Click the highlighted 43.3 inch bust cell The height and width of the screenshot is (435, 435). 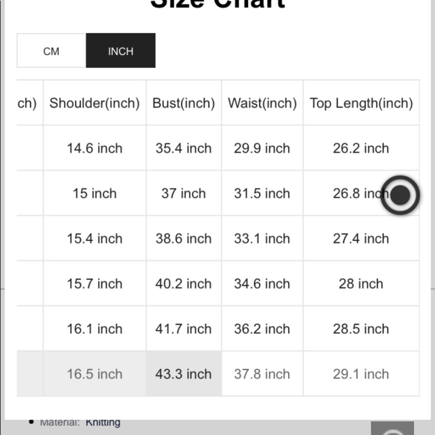click(x=184, y=374)
